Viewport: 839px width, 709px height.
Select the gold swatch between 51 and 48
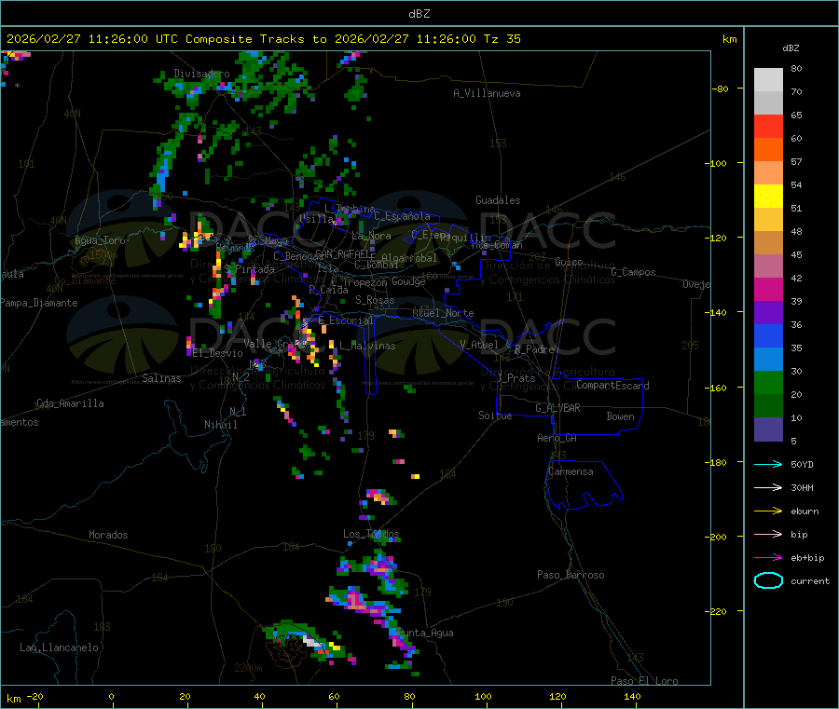coord(768,219)
